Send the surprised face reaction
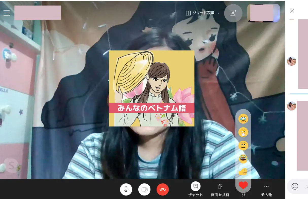 [x=243, y=132]
